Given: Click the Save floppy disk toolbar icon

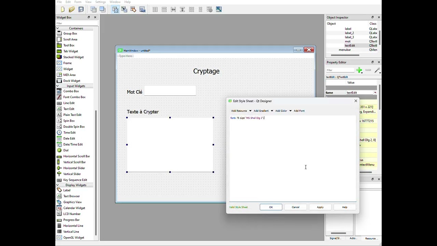Looking at the screenshot, I should click(x=81, y=10).
